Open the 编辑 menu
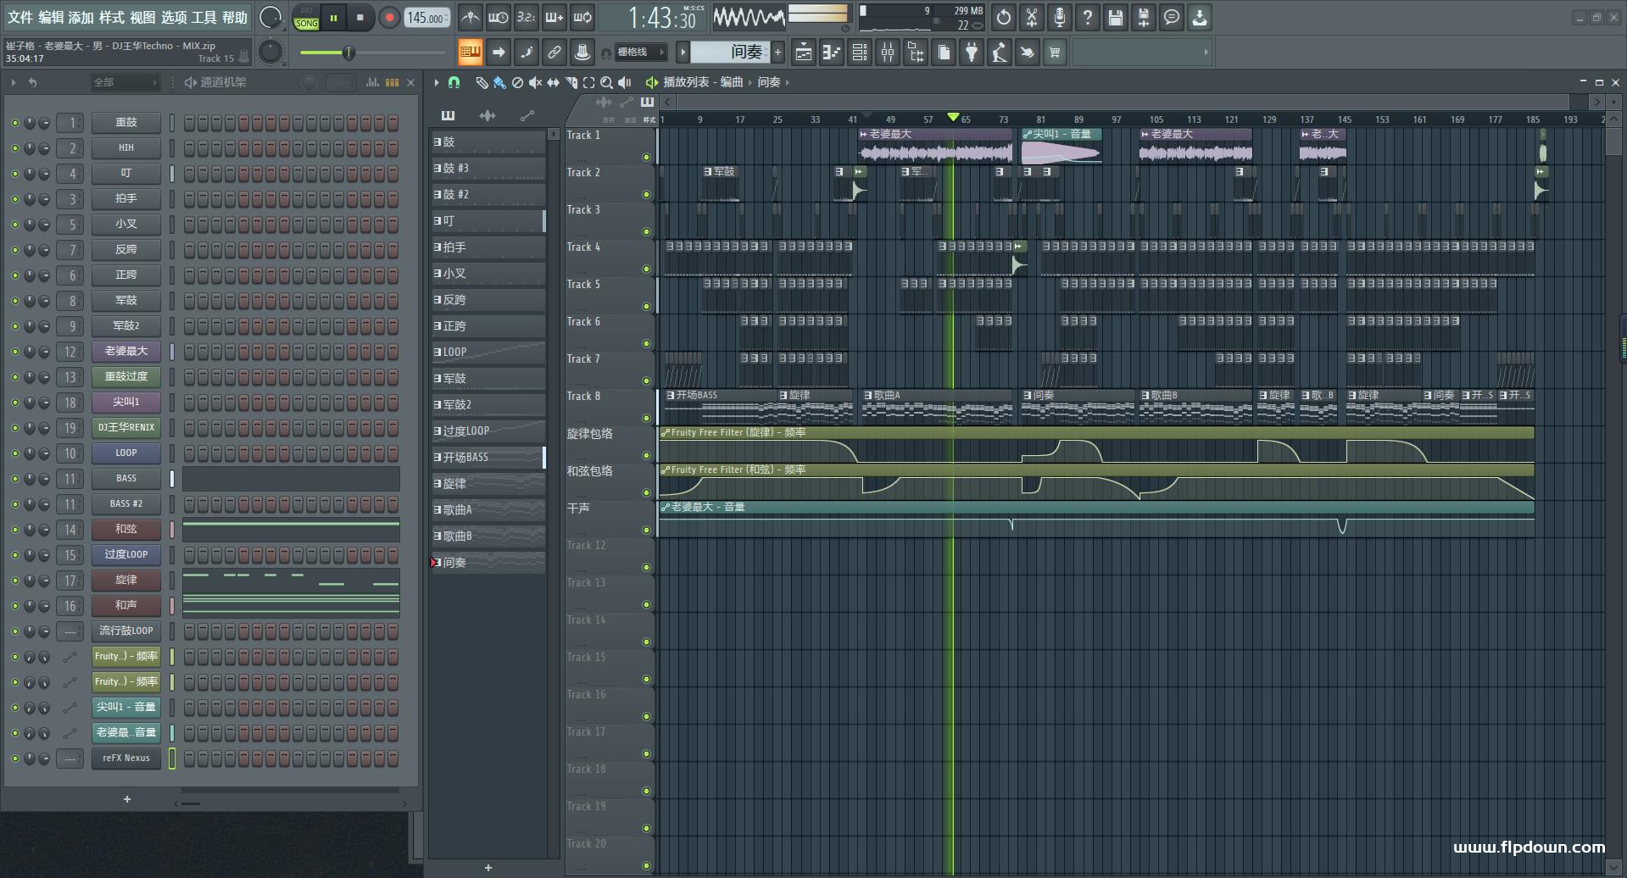 pyautogui.click(x=51, y=17)
